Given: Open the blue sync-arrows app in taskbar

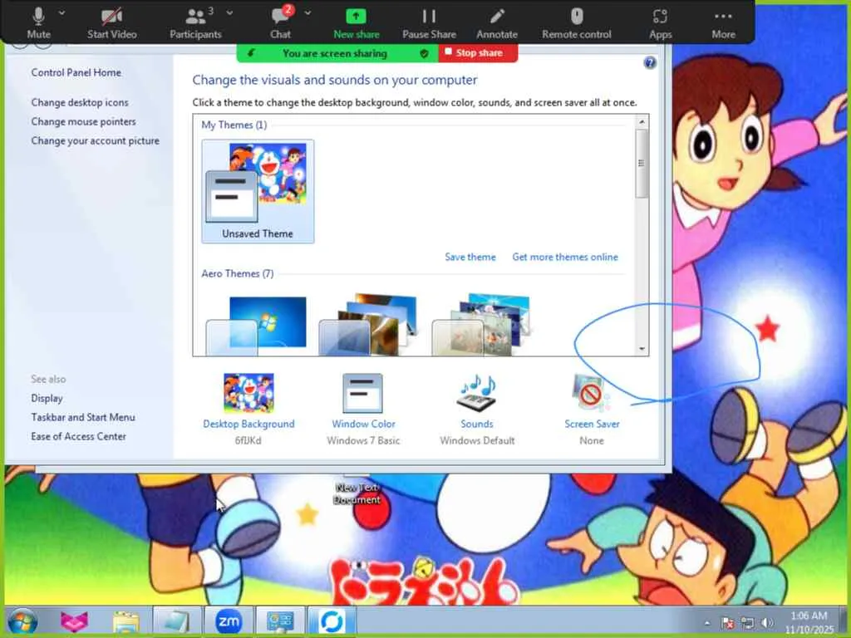Looking at the screenshot, I should pyautogui.click(x=332, y=621).
